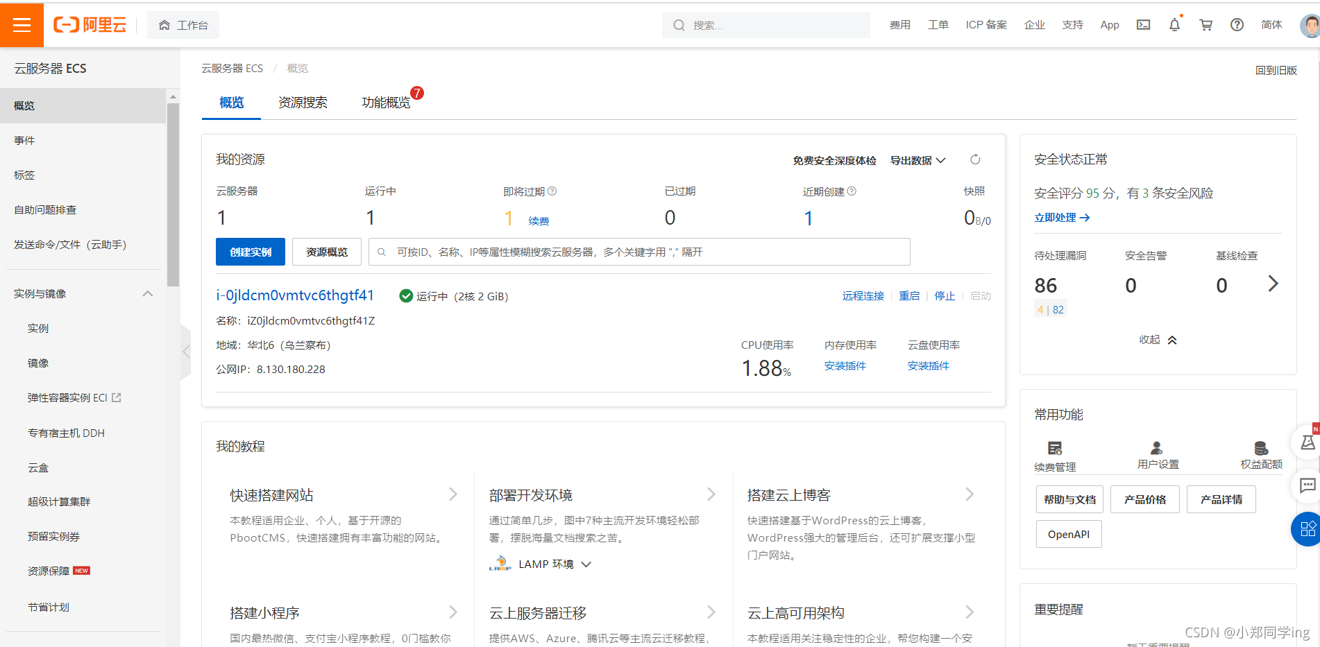Viewport: 1320px width, 647px height.
Task: Click 安装插件 under 内存使用率
Action: pyautogui.click(x=845, y=366)
